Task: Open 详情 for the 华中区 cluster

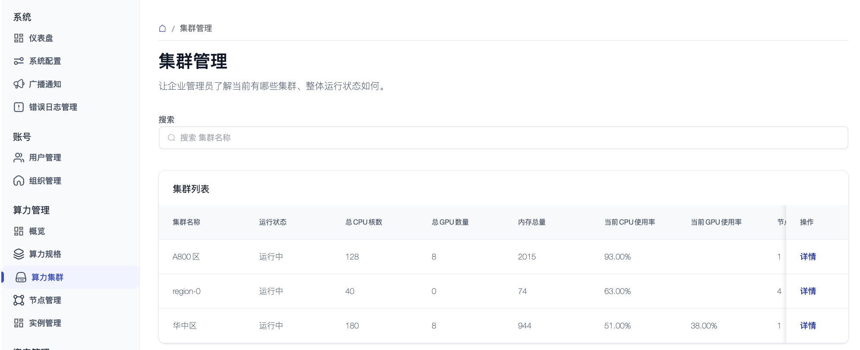Action: [807, 326]
